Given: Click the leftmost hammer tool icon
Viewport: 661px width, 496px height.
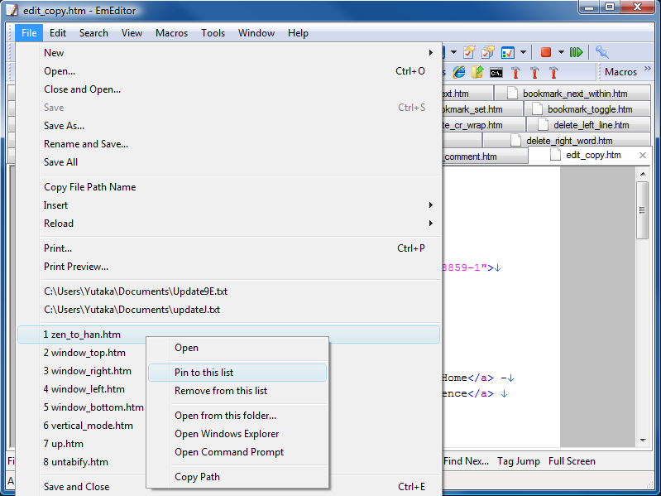Looking at the screenshot, I should coord(515,73).
